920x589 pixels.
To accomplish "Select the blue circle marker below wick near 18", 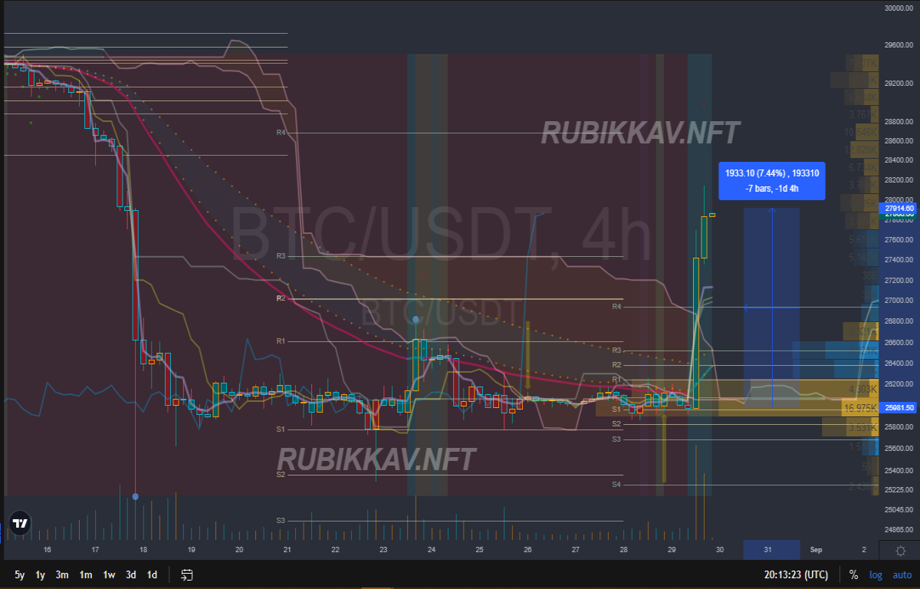I will coord(136,497).
